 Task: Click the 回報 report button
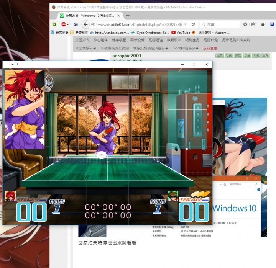coord(265,56)
